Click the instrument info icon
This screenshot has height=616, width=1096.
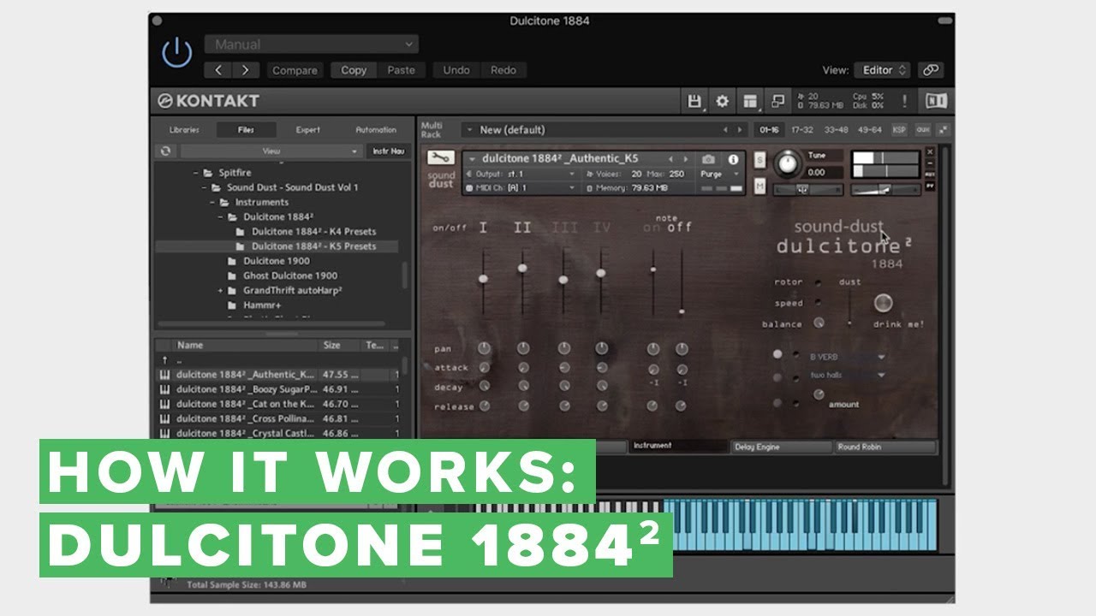tap(733, 159)
